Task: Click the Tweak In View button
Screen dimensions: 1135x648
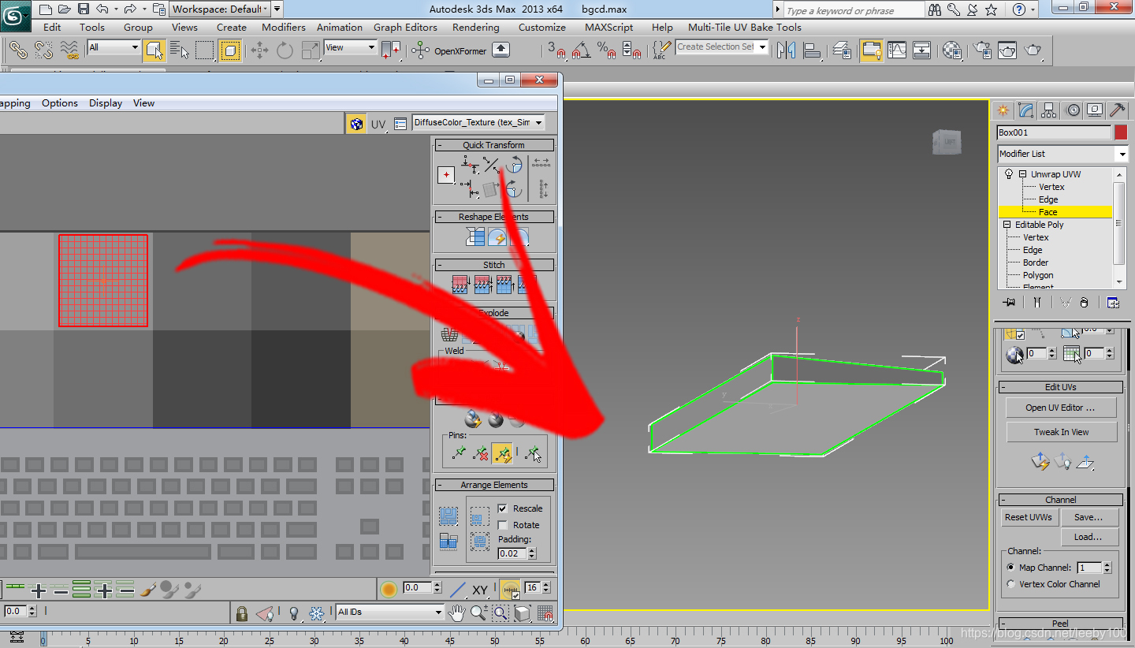Action: click(1061, 432)
